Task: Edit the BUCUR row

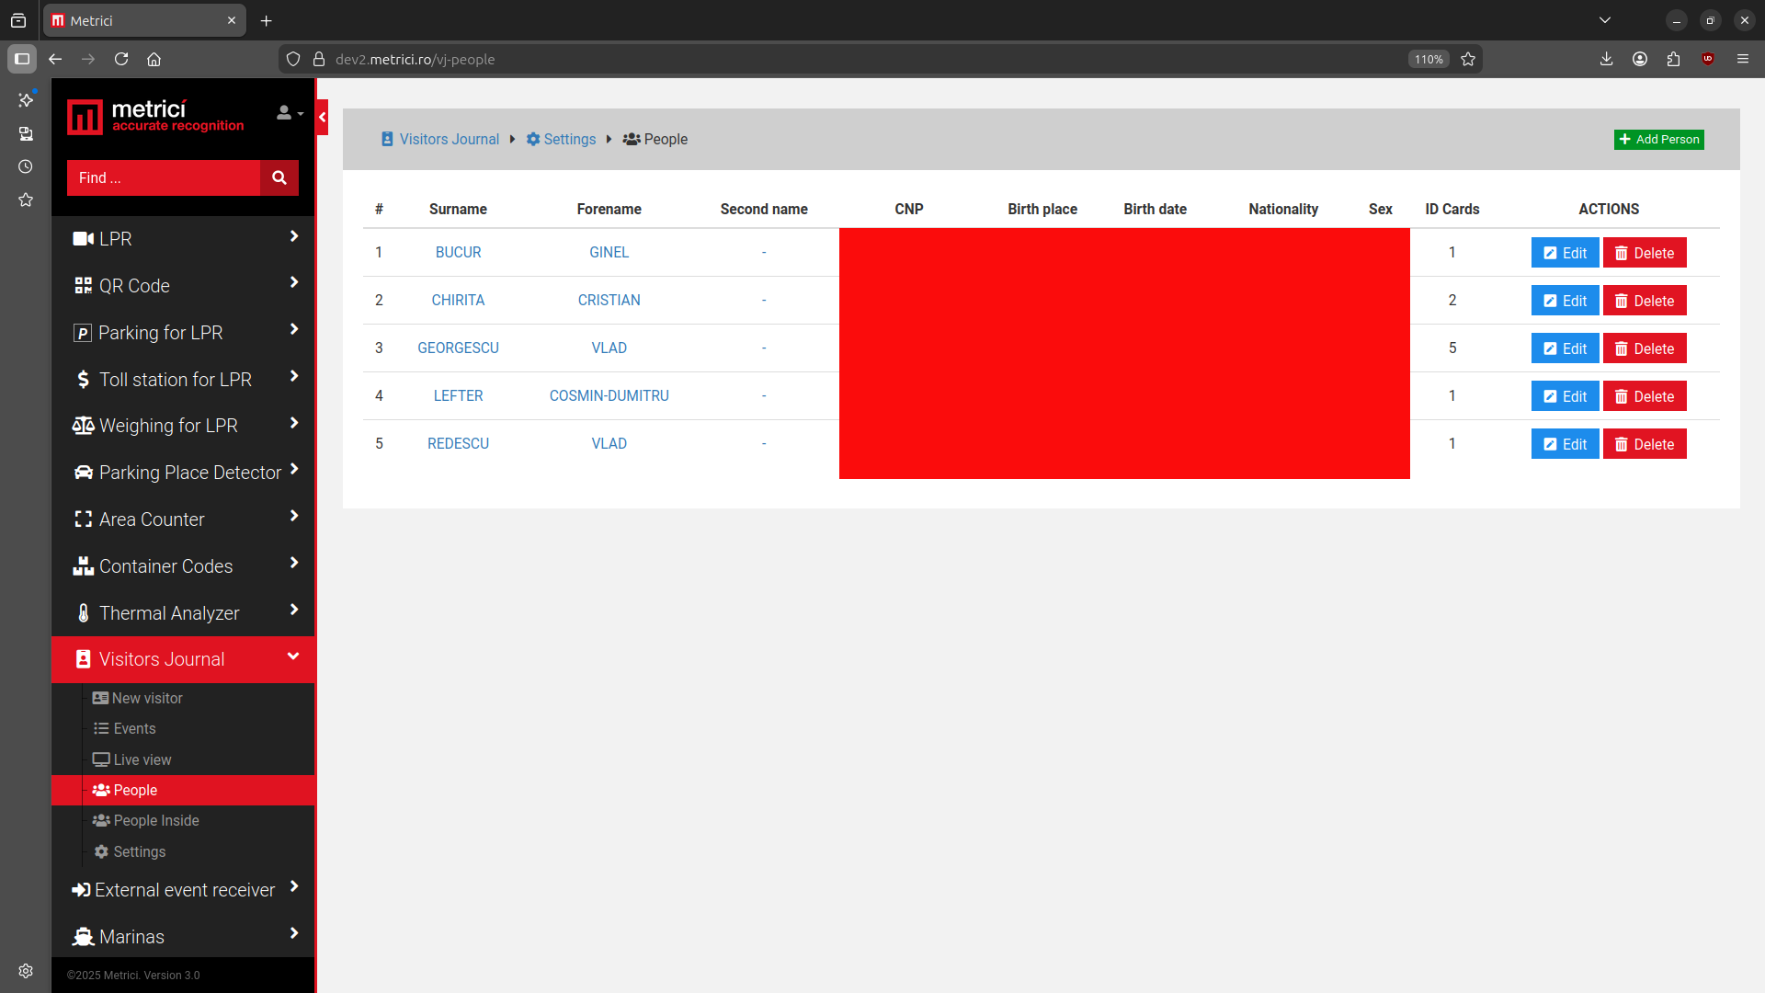Action: [x=1565, y=253]
